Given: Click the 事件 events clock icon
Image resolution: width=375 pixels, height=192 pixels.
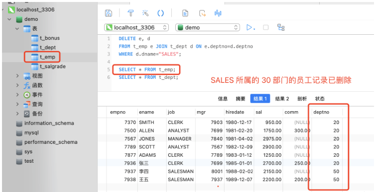Looking at the screenshot, I should pyautogui.click(x=27, y=95).
